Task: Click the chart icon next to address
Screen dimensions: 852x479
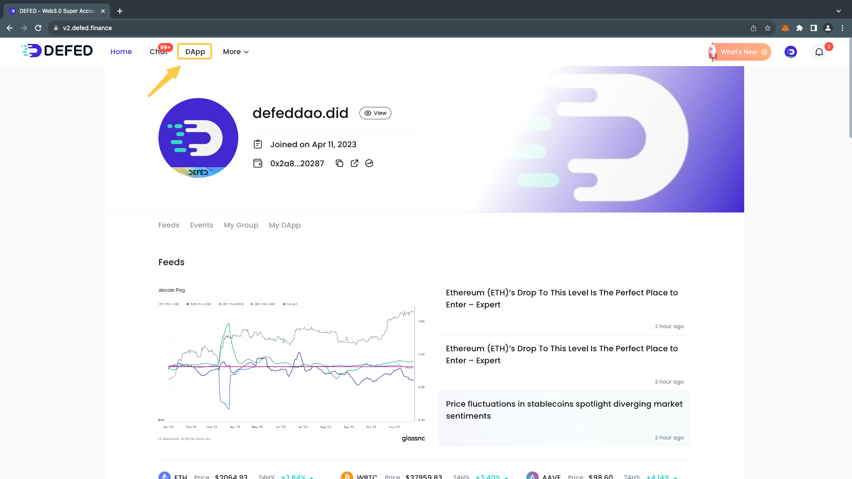Action: point(369,163)
